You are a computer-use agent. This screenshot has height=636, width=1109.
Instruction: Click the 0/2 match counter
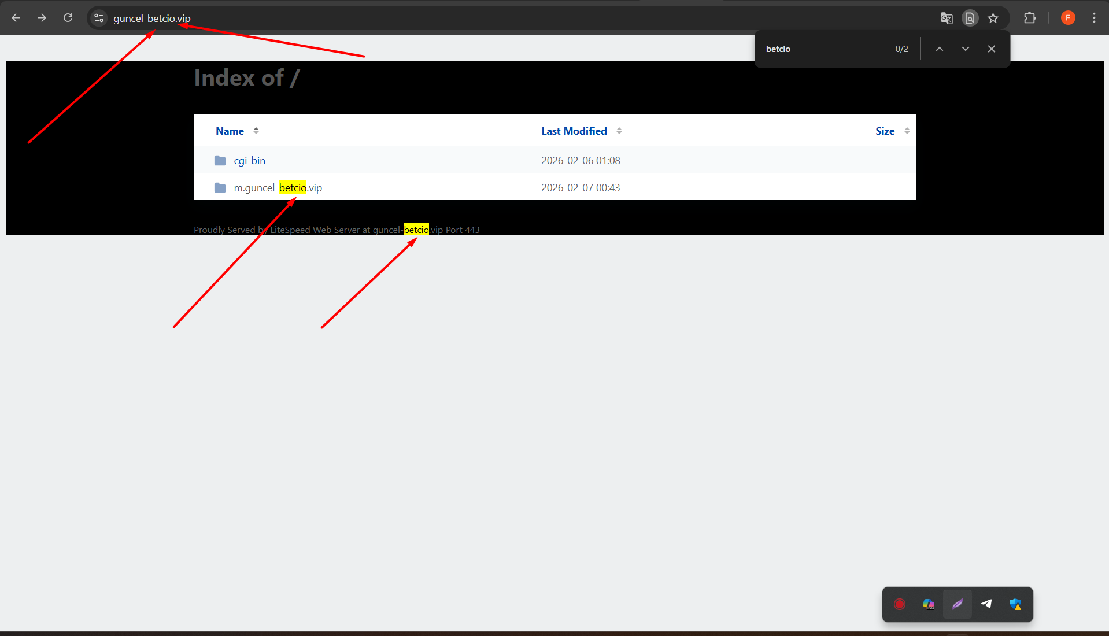tap(901, 49)
